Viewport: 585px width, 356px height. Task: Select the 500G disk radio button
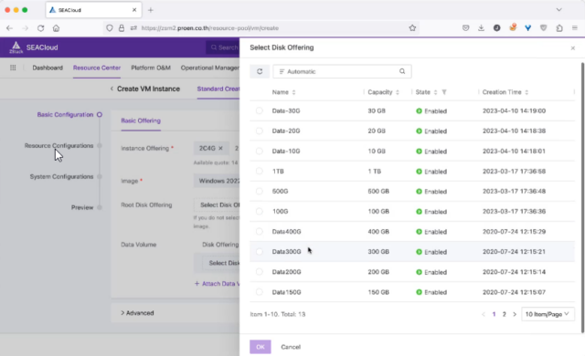pyautogui.click(x=260, y=191)
